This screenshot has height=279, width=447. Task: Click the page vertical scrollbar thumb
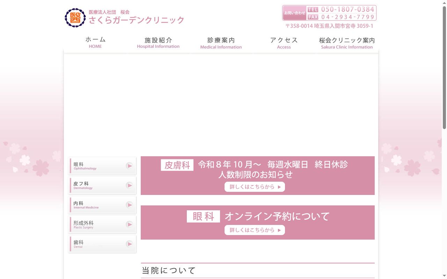444,68
